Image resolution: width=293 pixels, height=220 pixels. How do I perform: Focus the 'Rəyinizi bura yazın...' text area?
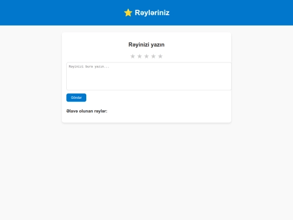click(x=149, y=77)
